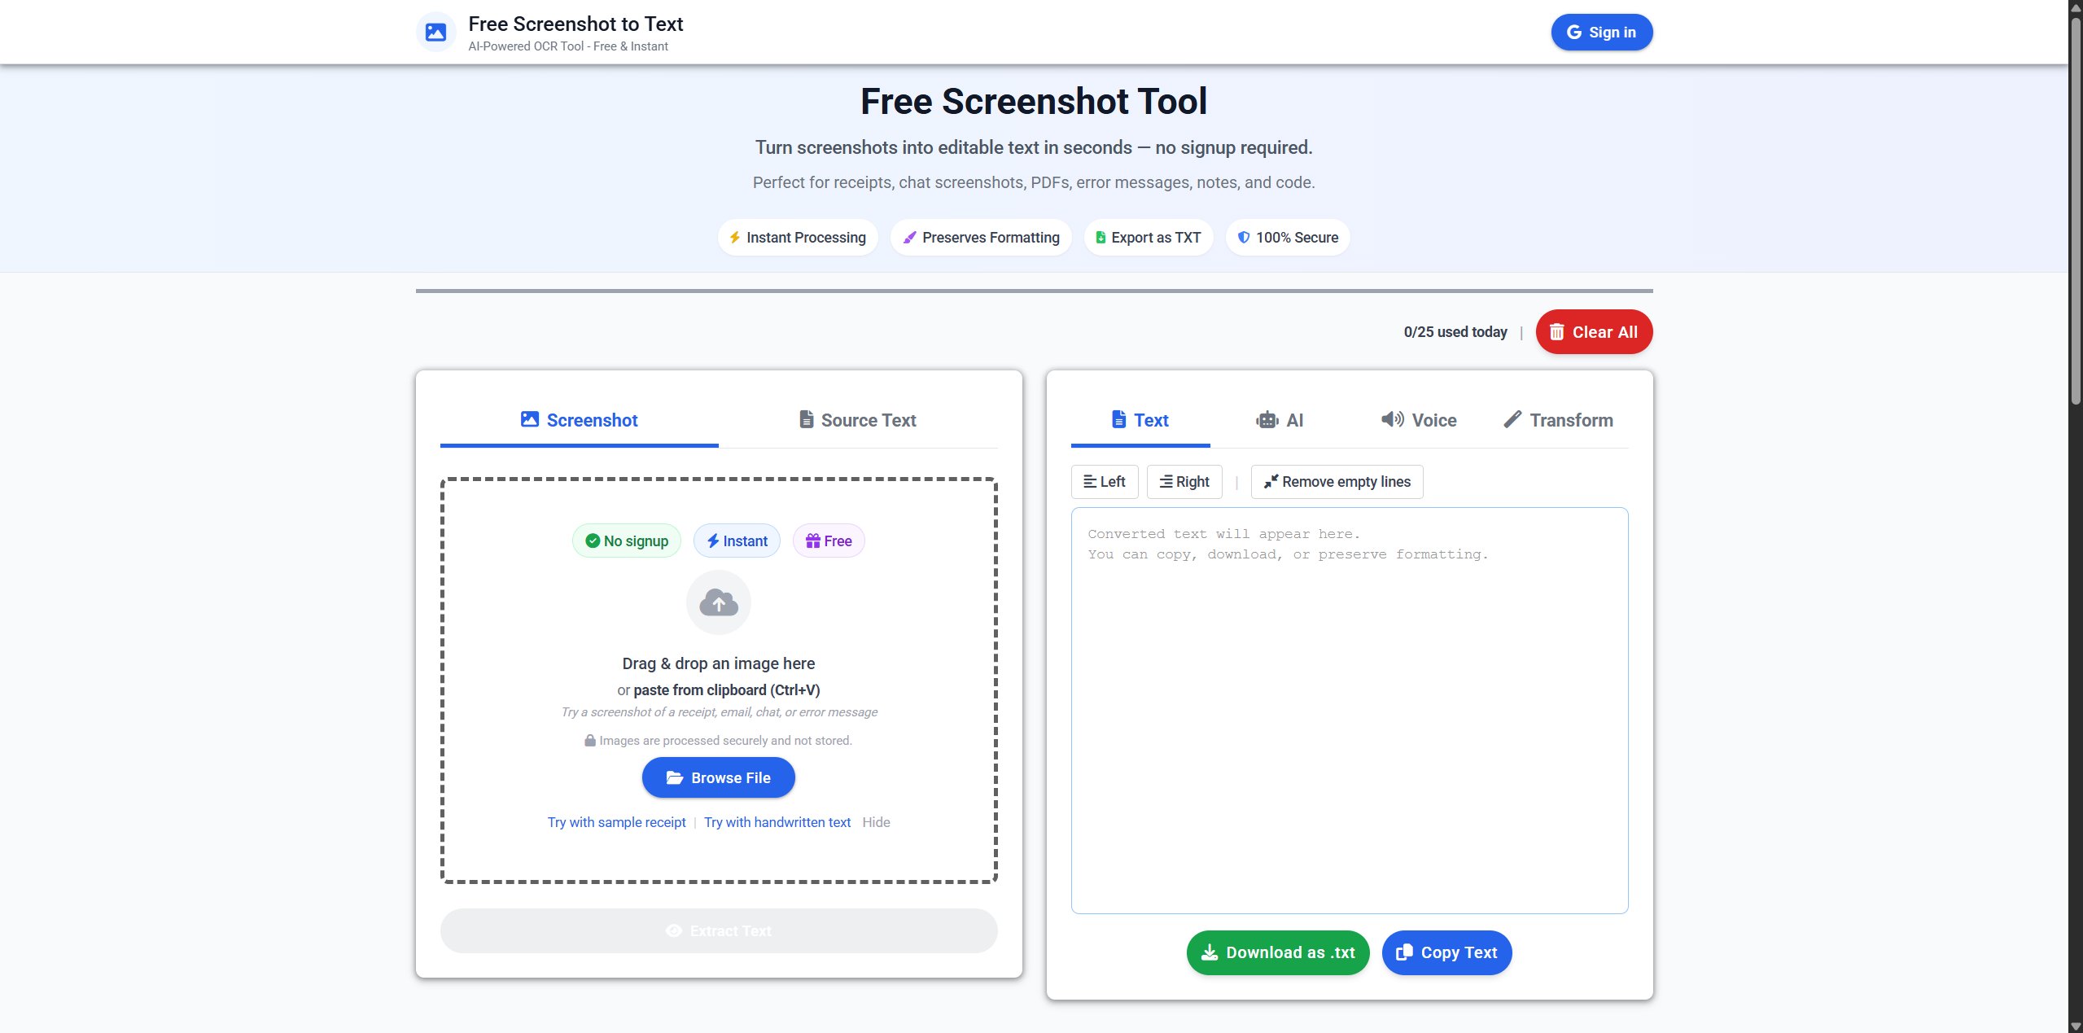
Task: Click the lock icon near secure processing note
Action: click(589, 740)
